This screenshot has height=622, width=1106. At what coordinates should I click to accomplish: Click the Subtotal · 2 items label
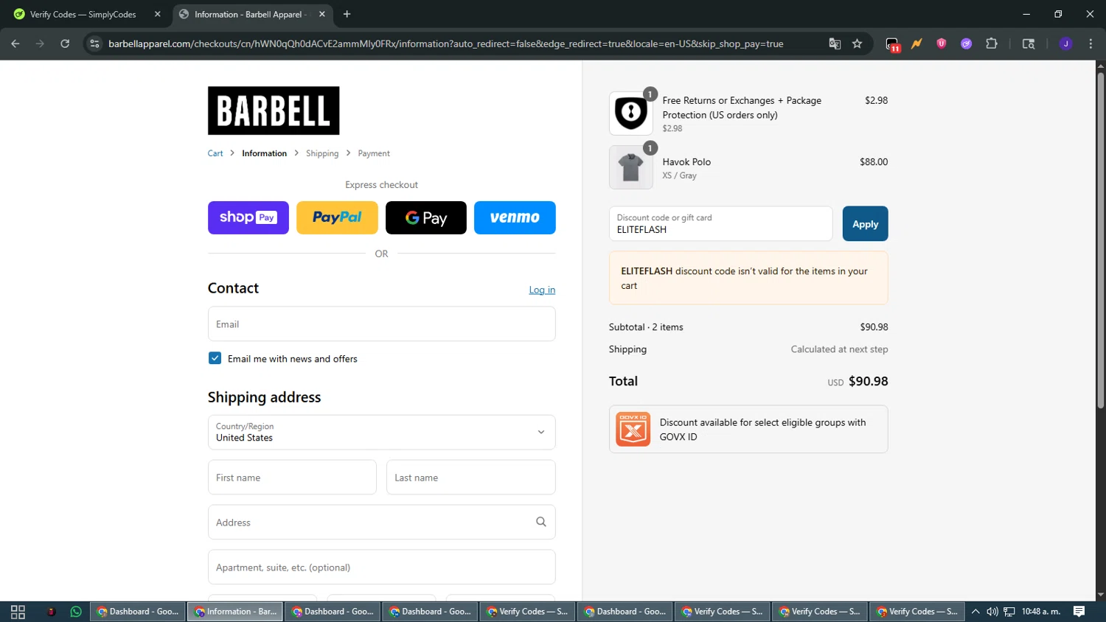[x=646, y=326]
